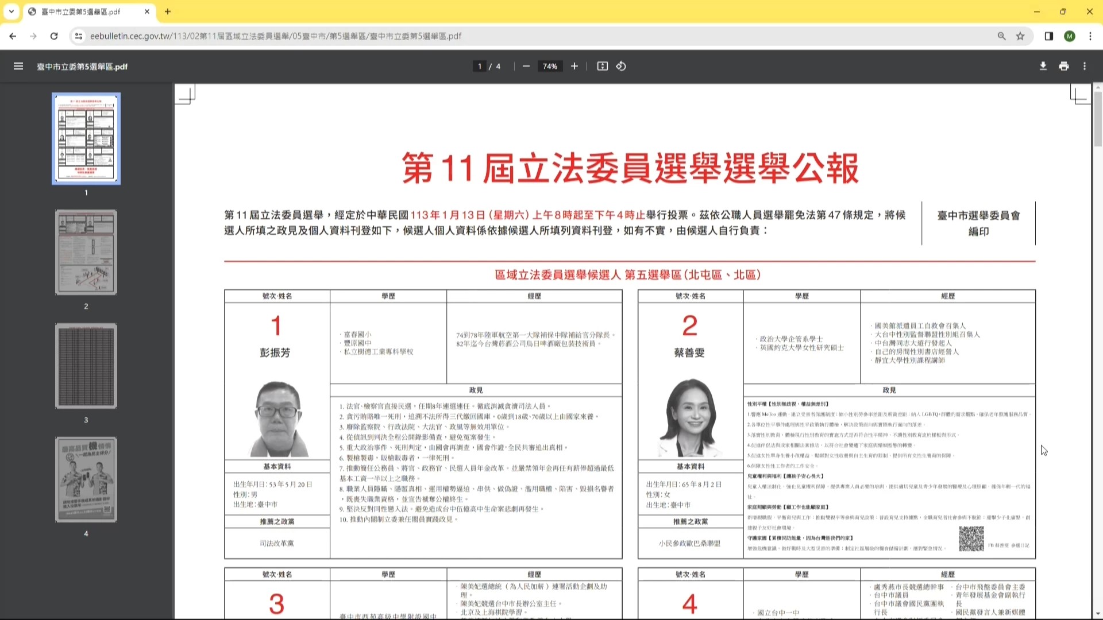The width and height of the screenshot is (1103, 620).
Task: Expand the tab search dropdown arrow
Action: 11,11
